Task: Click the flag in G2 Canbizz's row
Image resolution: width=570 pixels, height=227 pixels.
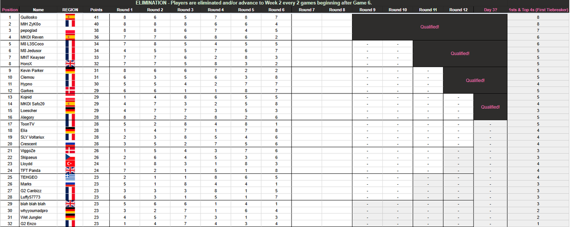Action: pos(70,190)
